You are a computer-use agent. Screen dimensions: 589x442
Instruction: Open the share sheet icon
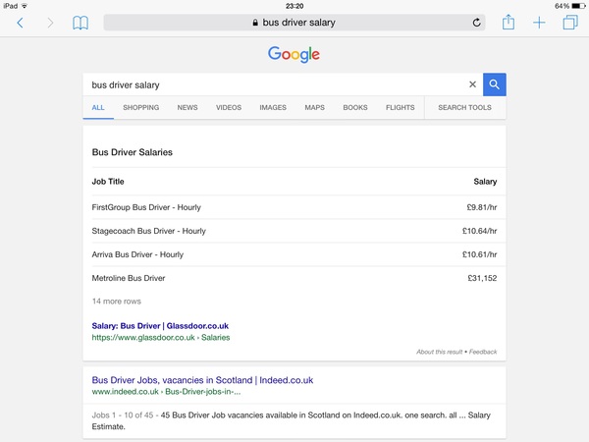pos(509,22)
